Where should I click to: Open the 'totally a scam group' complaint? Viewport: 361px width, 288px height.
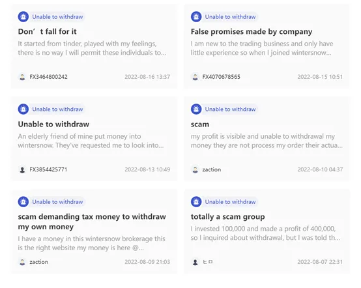point(227,216)
